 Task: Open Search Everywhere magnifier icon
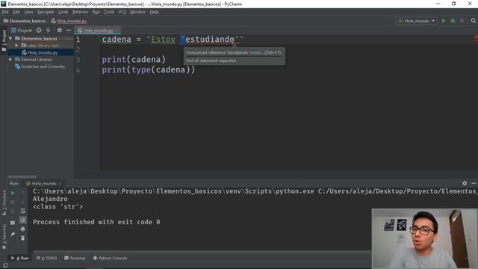point(473,21)
